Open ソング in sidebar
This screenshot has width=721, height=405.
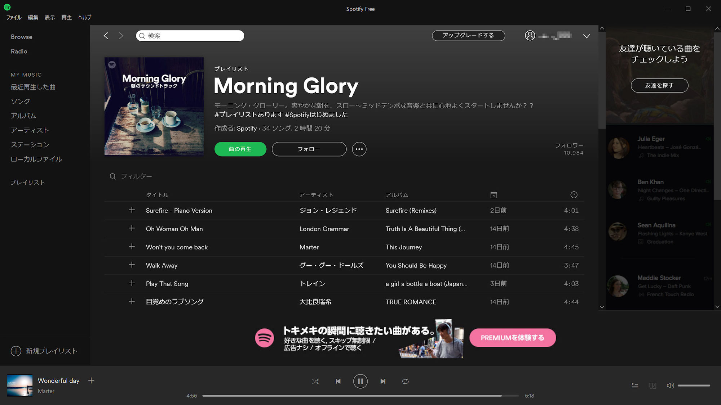coord(20,102)
